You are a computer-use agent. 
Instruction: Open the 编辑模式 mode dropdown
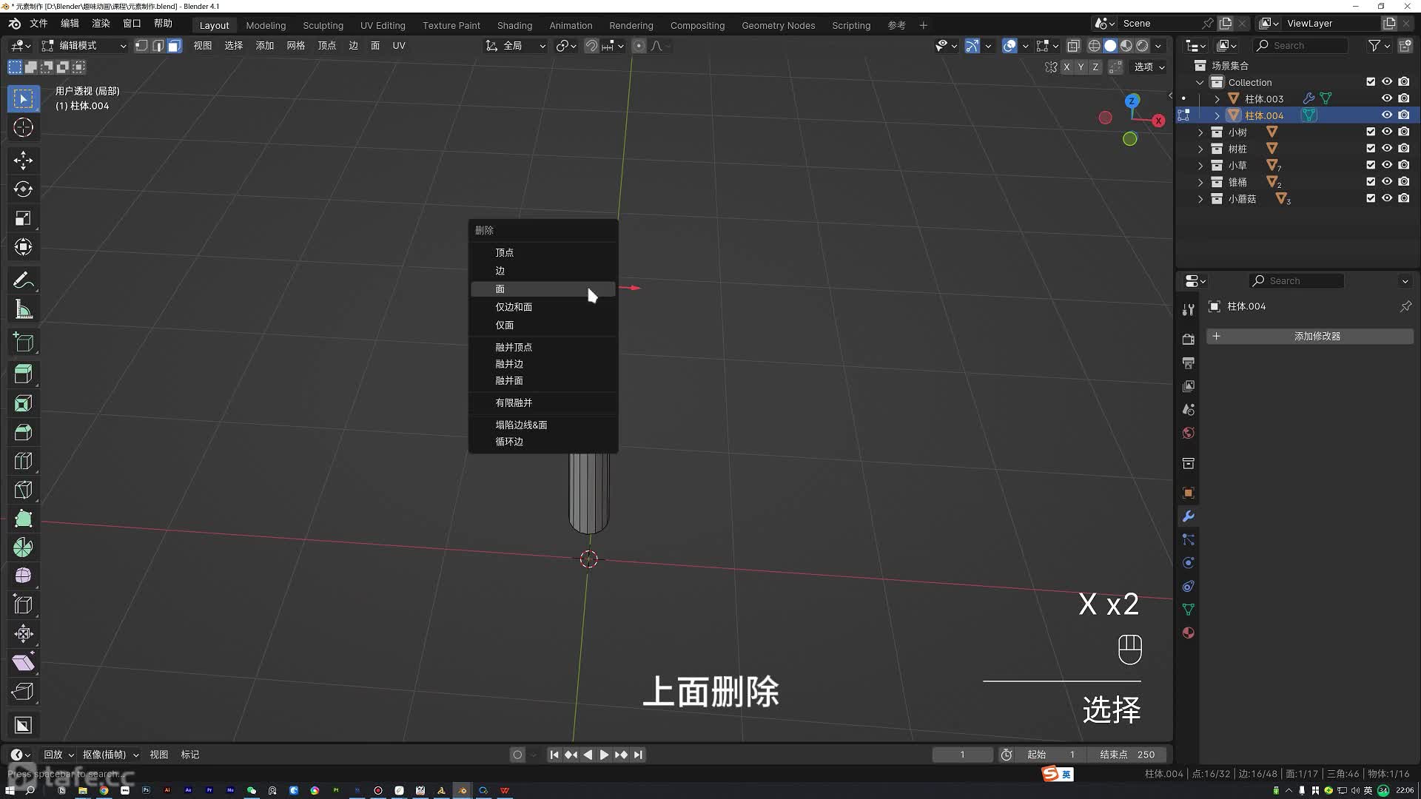click(x=84, y=46)
